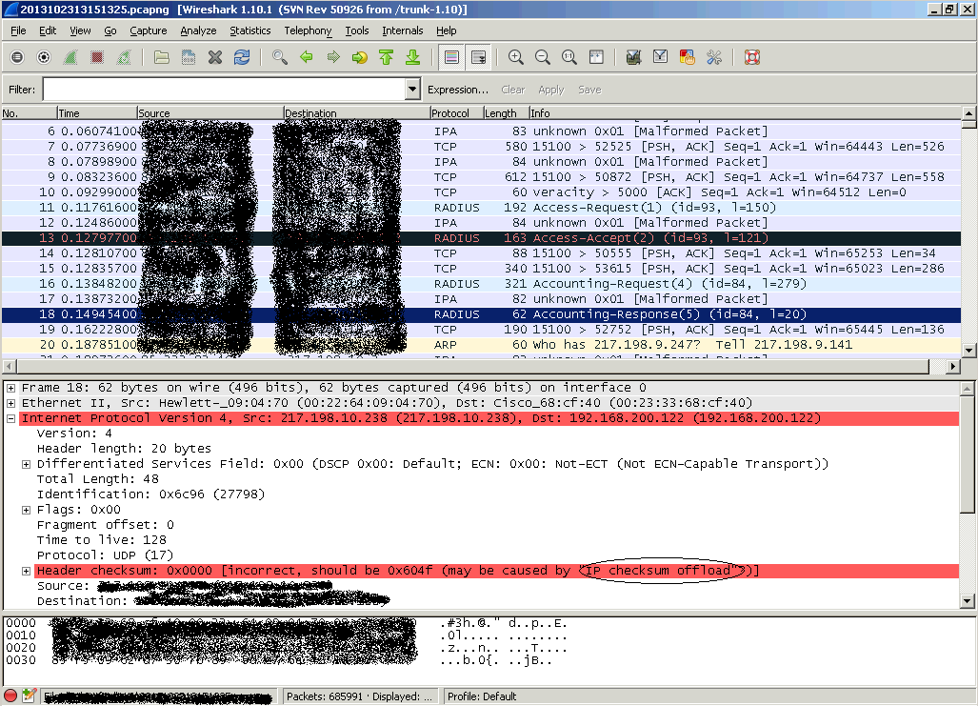Click packet details scrollbar down arrow
The image size is (978, 706).
click(968, 601)
